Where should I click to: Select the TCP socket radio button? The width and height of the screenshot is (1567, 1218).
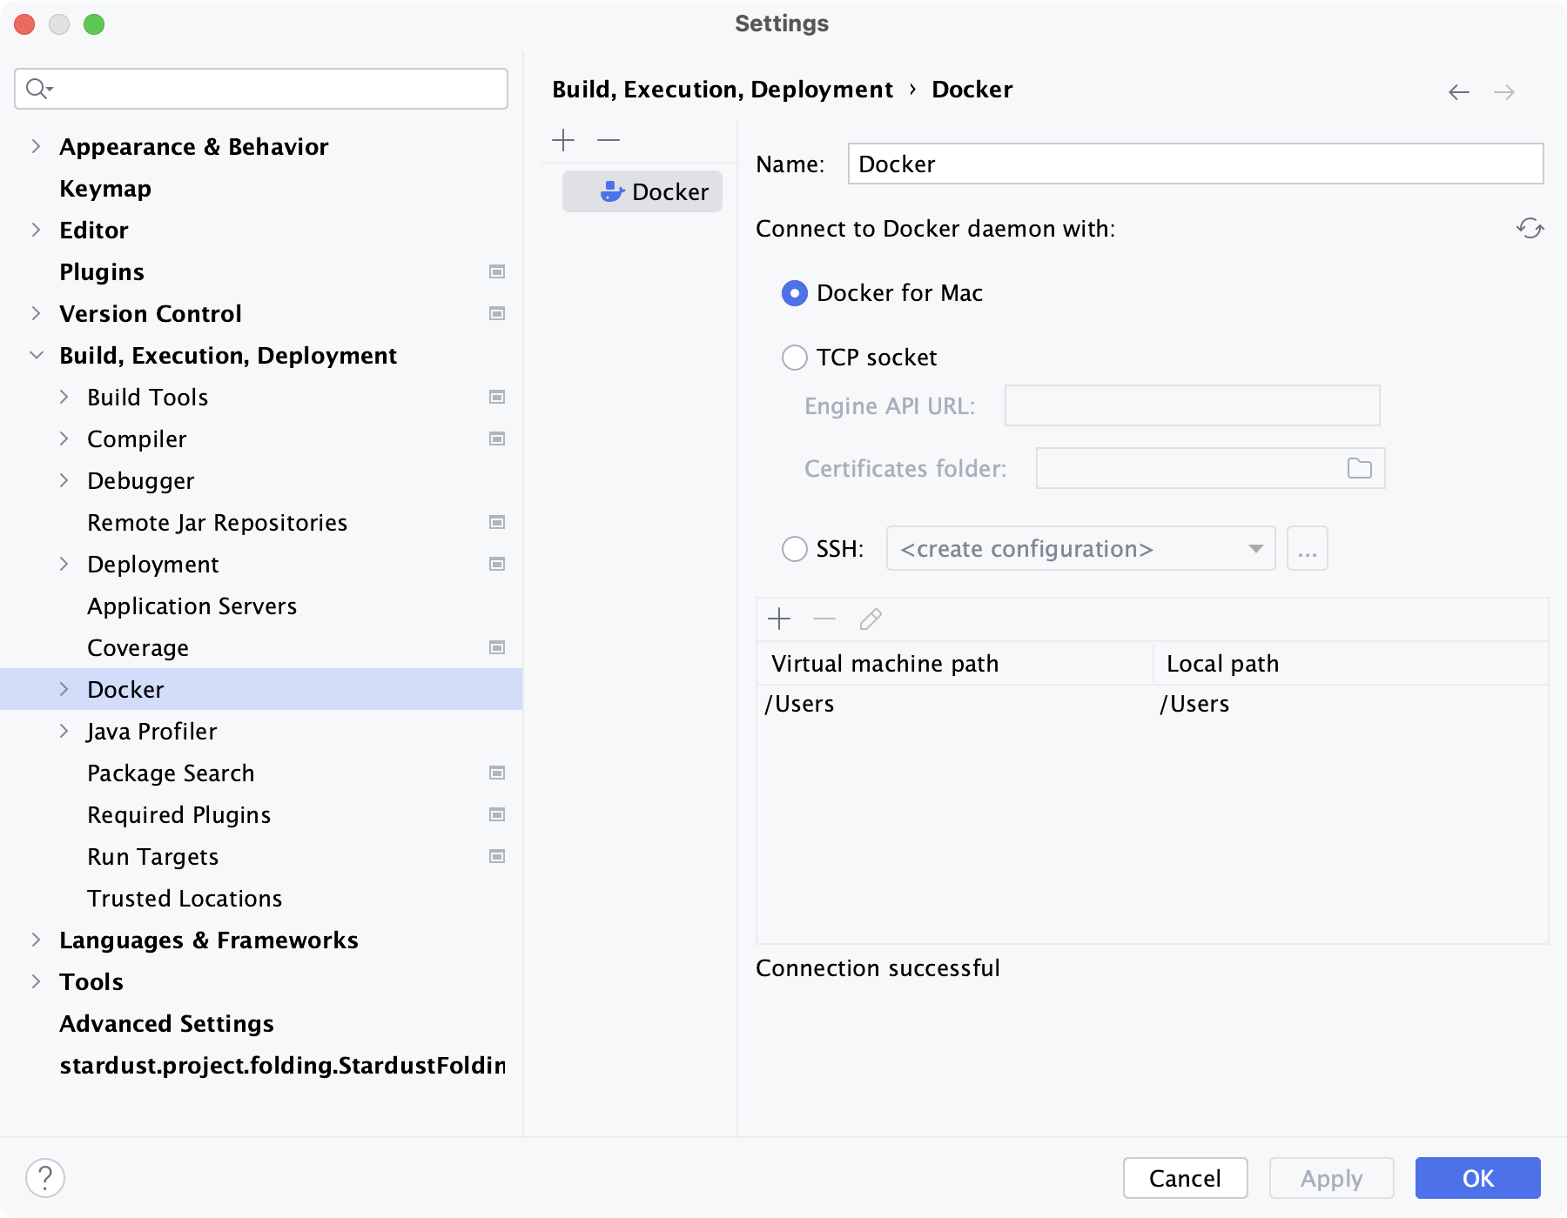[794, 358]
